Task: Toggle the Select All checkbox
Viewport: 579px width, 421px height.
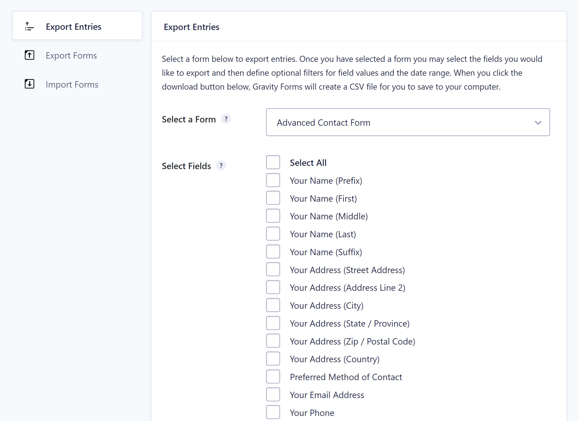Action: click(x=273, y=162)
